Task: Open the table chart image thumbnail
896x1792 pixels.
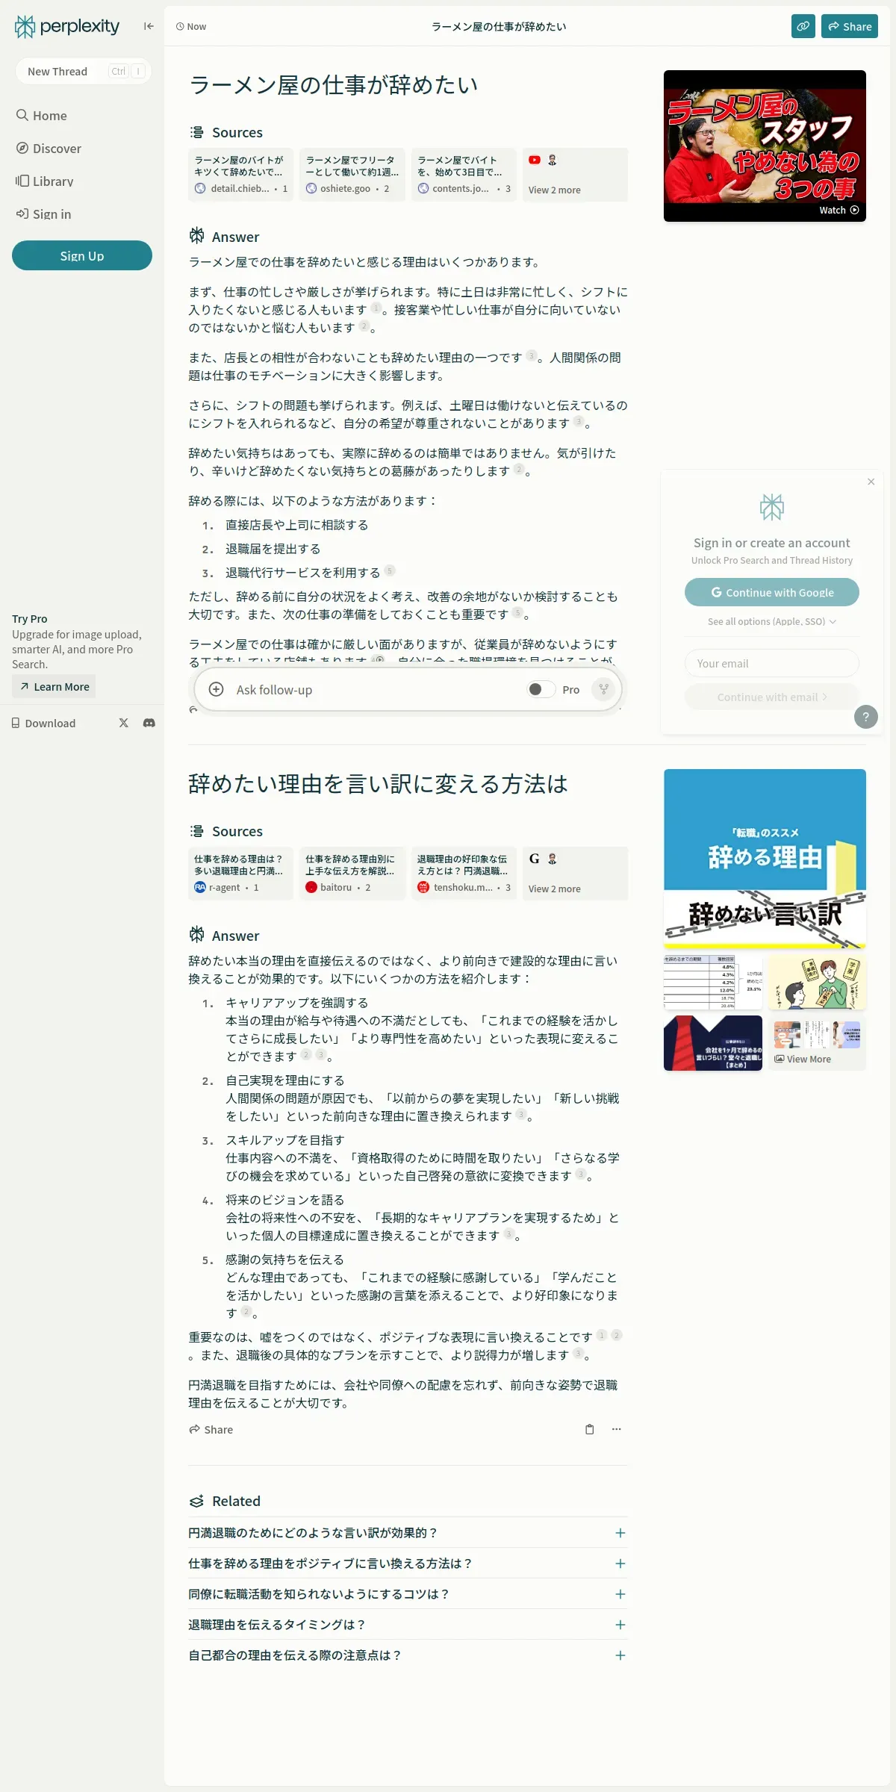Action: pyautogui.click(x=713, y=983)
